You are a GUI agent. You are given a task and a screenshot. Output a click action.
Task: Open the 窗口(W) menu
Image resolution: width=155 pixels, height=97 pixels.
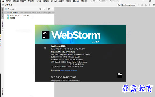(76, 1)
